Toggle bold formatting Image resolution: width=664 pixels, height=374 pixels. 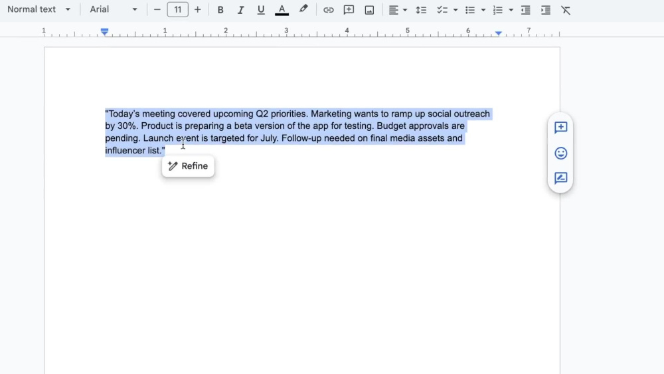[x=220, y=10]
